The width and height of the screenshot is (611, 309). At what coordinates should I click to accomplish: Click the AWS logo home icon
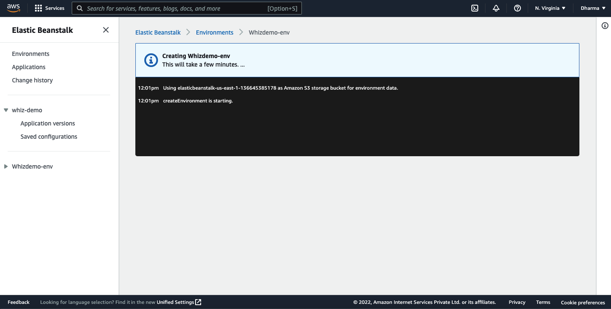pyautogui.click(x=13, y=8)
